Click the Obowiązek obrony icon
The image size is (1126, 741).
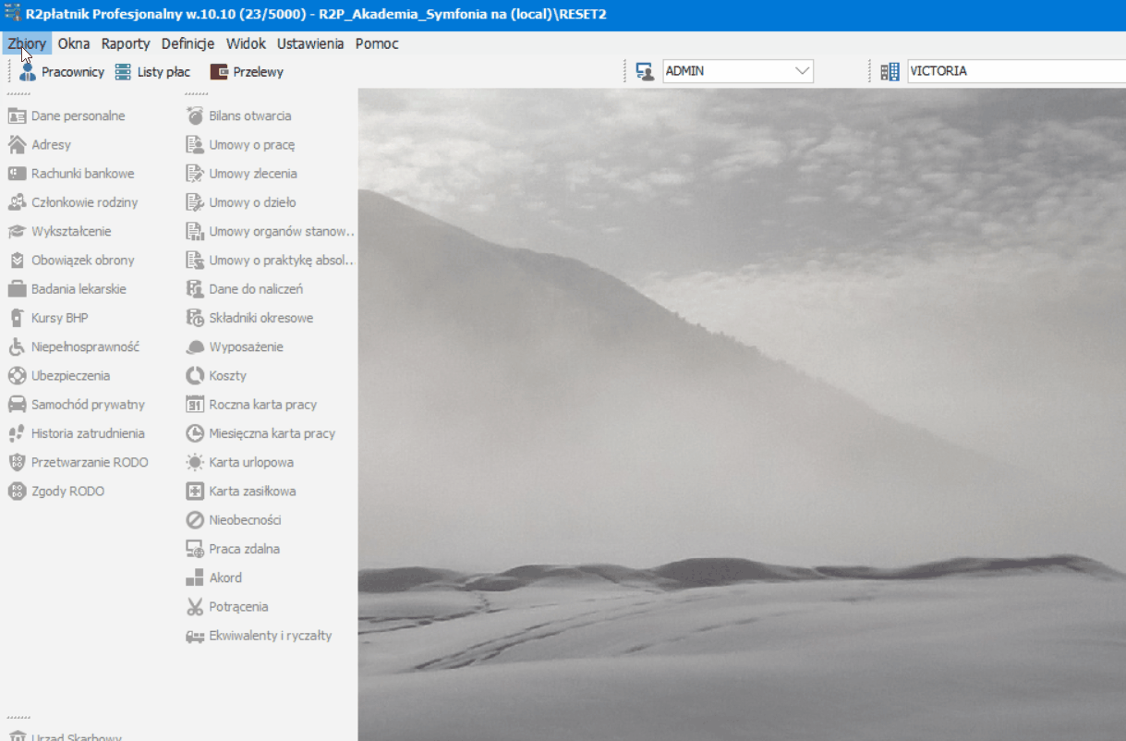click(17, 261)
